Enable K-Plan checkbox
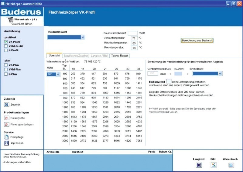Screen dimensions: 243x172 6,74
